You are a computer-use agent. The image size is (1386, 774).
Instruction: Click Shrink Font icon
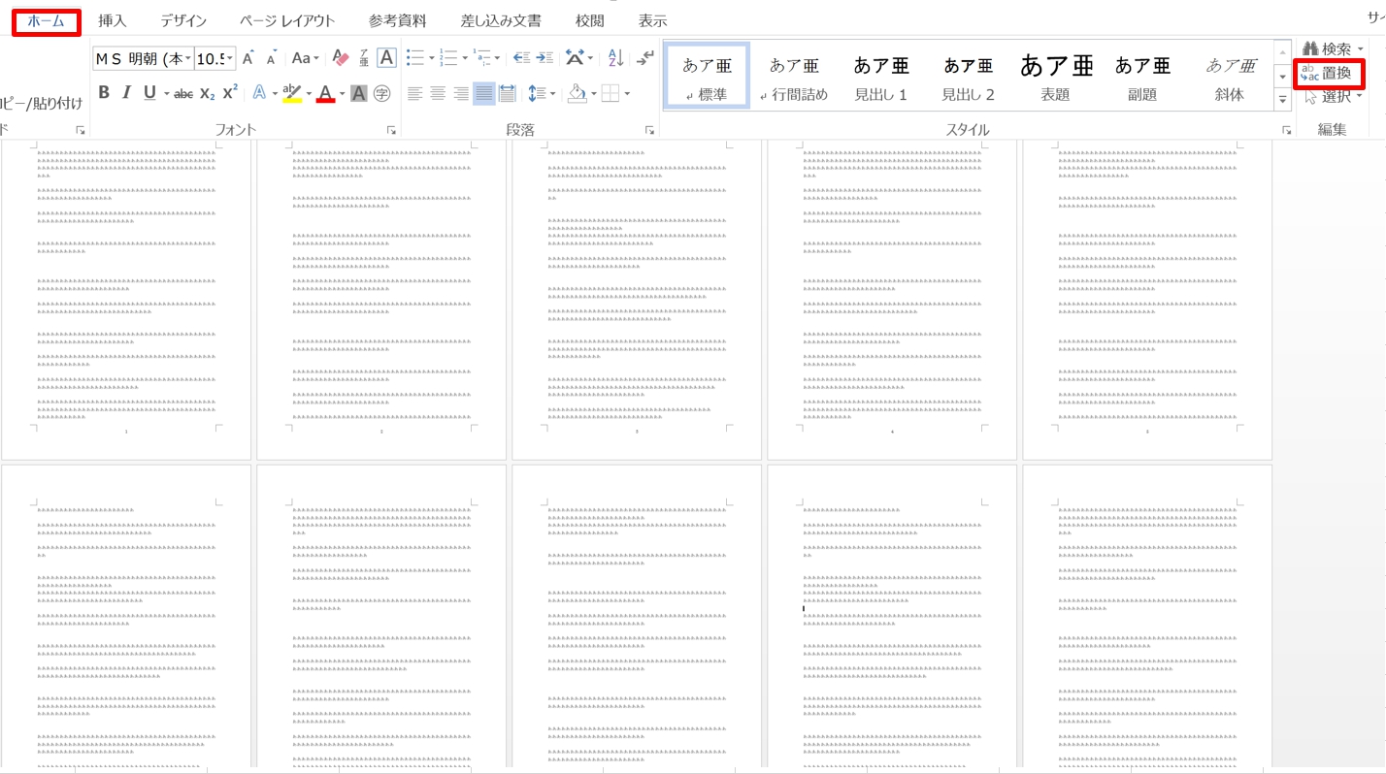click(272, 58)
